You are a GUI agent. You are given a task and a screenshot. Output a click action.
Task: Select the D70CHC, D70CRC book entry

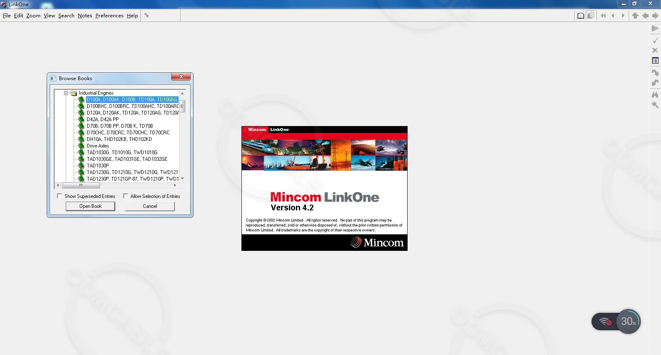click(128, 133)
